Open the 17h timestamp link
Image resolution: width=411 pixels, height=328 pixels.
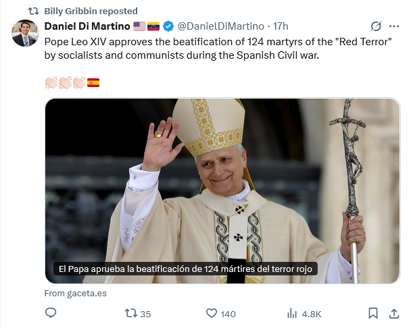coord(280,26)
